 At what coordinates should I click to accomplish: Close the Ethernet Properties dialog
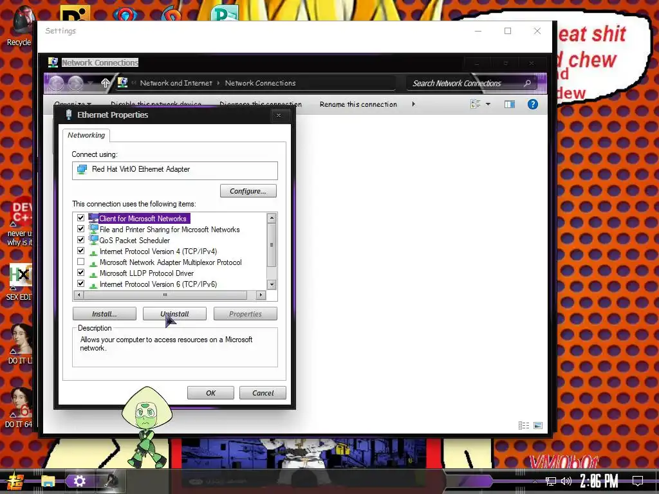(278, 115)
